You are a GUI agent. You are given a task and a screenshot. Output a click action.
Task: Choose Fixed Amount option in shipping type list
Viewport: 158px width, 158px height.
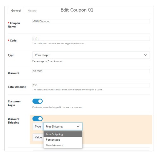click(63, 145)
